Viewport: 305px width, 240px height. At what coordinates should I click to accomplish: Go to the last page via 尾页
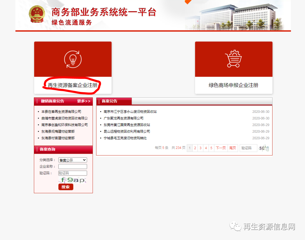(x=233, y=148)
